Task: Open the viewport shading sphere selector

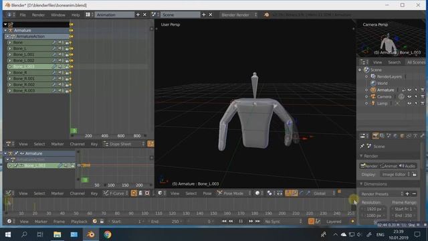Action: [x=259, y=193]
